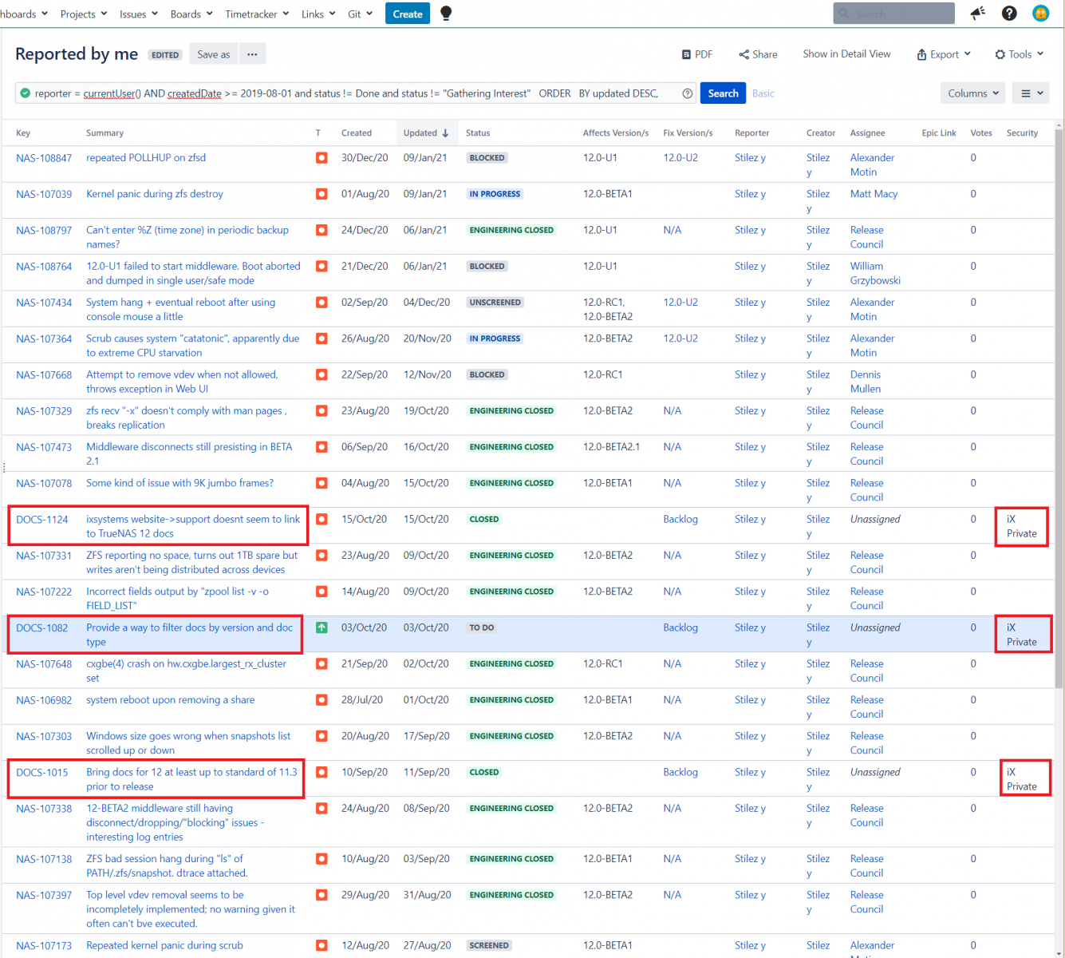Open the help question mark icon

click(x=1009, y=13)
